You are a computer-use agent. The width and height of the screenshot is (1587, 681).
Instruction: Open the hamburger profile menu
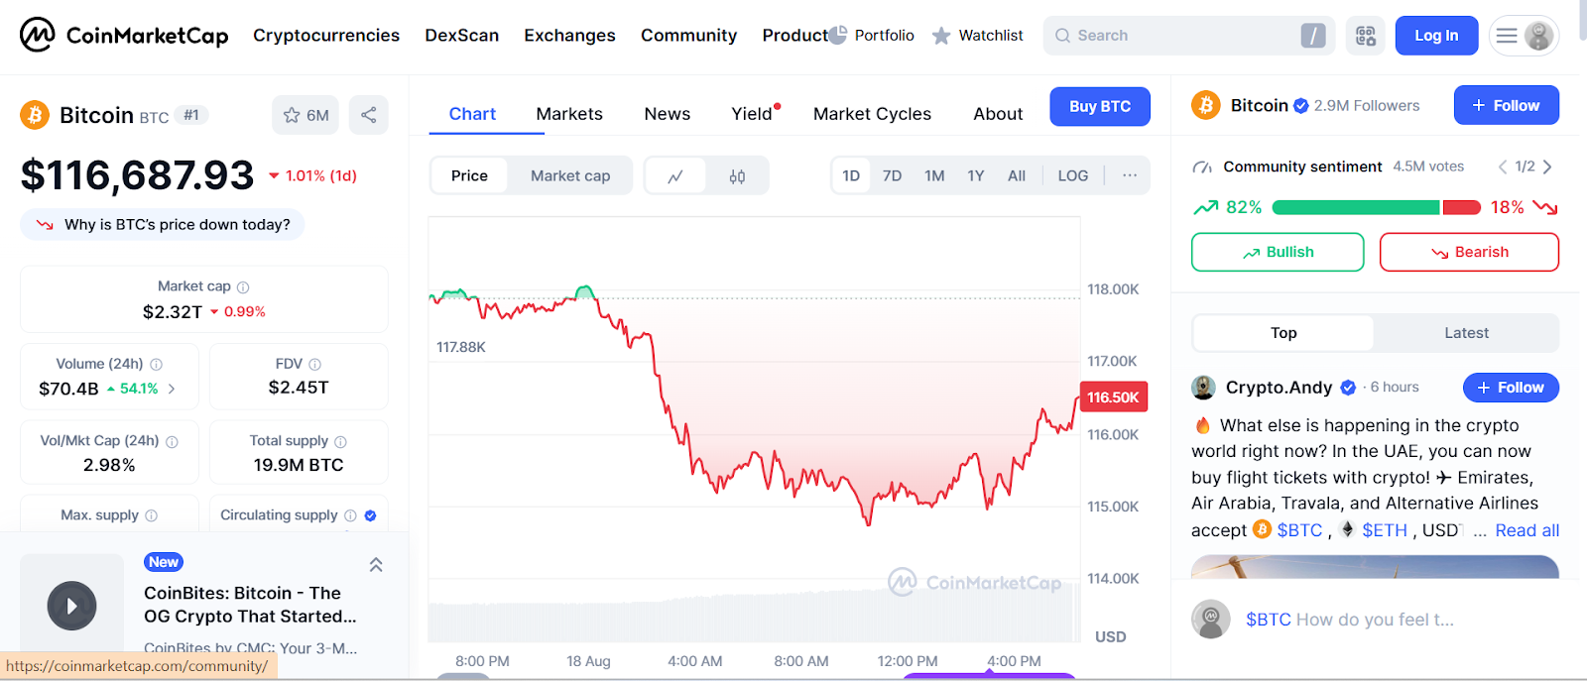1524,36
